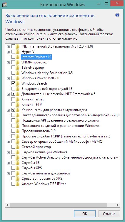Click folder icon beside Средство просмотра XPS
Screen dimensions: 125x222
point(17,179)
